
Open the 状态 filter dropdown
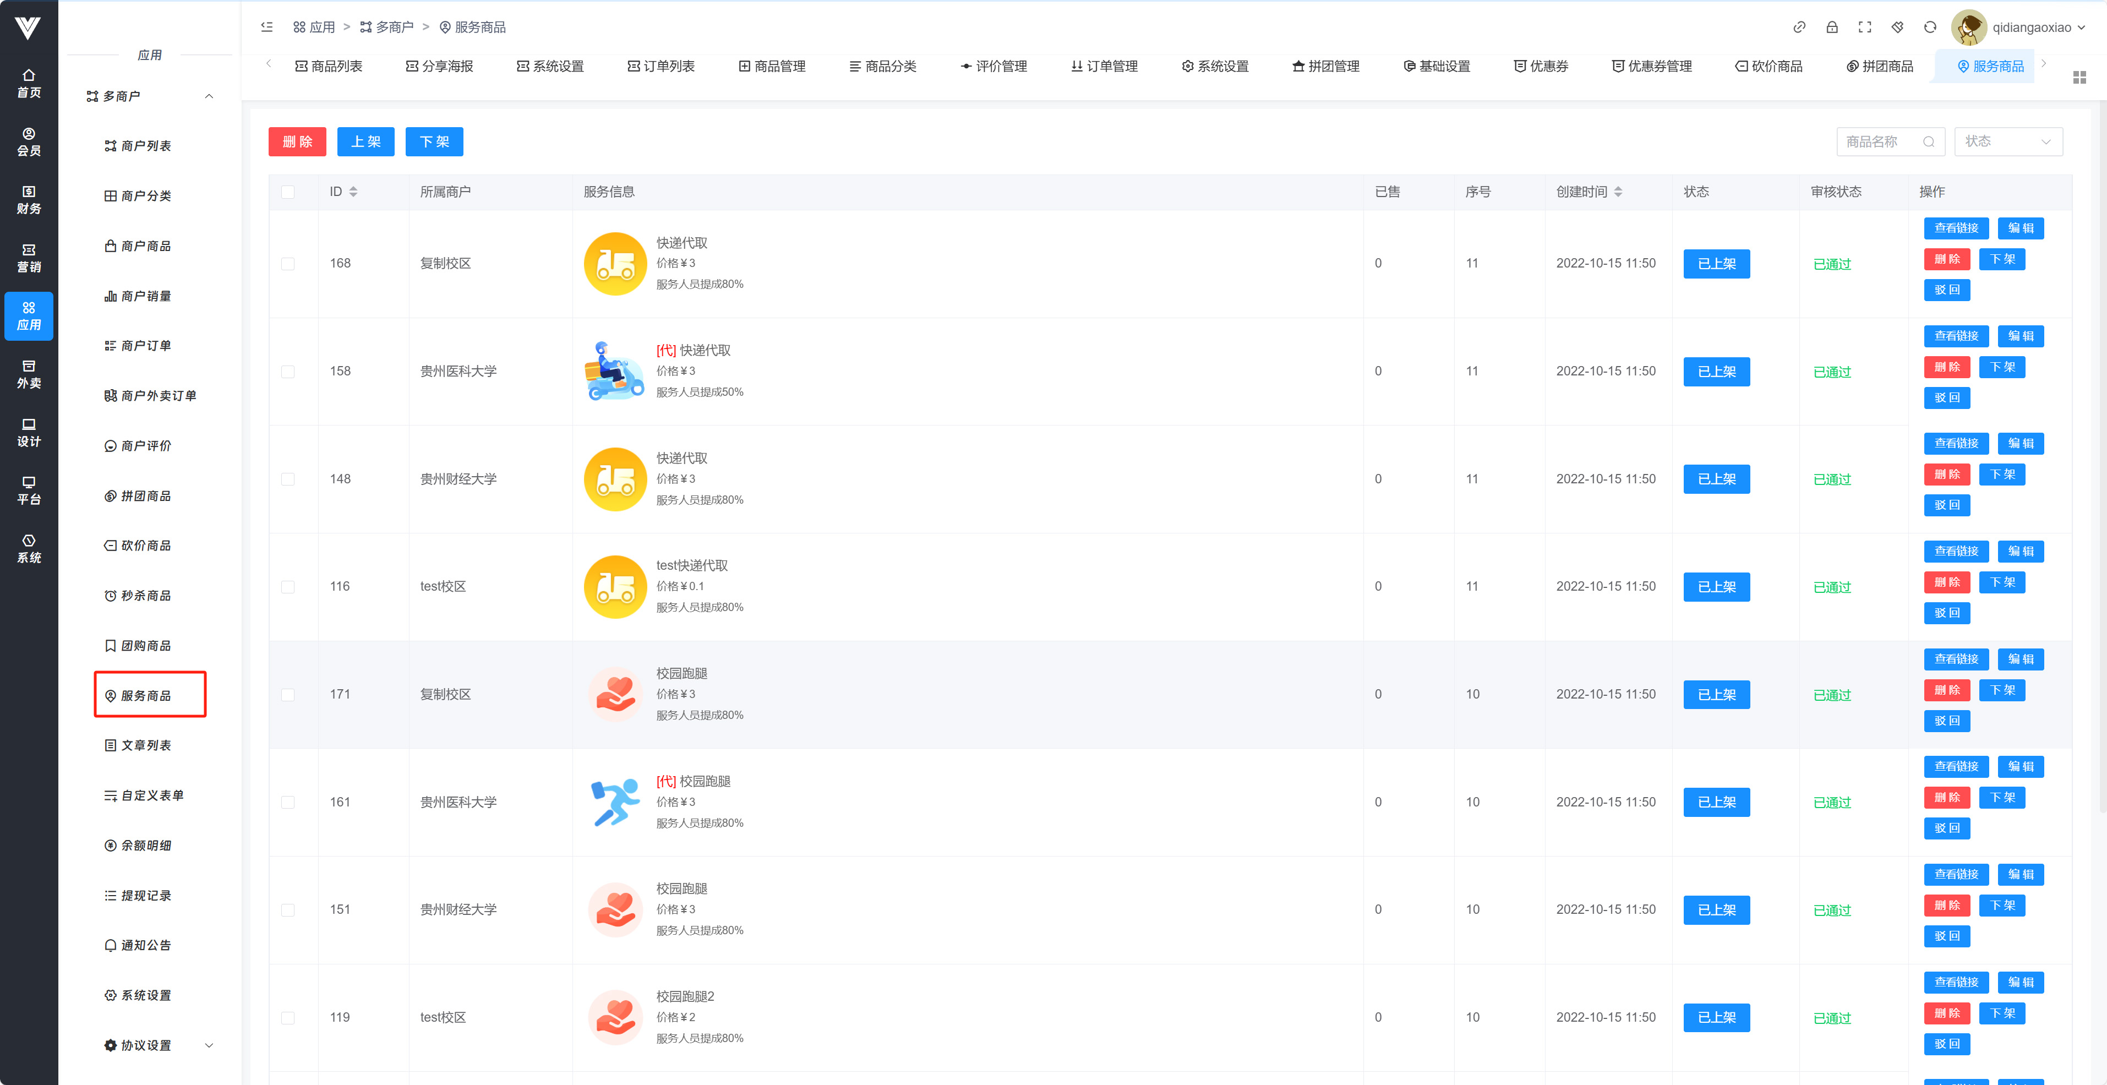2008,141
